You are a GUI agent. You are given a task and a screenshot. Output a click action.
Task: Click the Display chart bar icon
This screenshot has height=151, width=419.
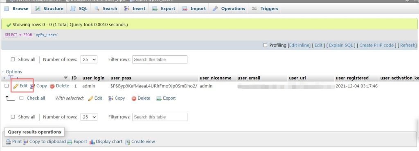click(x=92, y=142)
